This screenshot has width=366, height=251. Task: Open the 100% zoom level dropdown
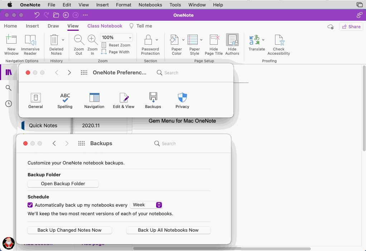click(x=116, y=38)
